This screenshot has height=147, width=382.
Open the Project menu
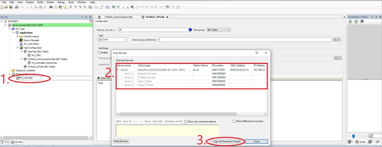pos(30,2)
